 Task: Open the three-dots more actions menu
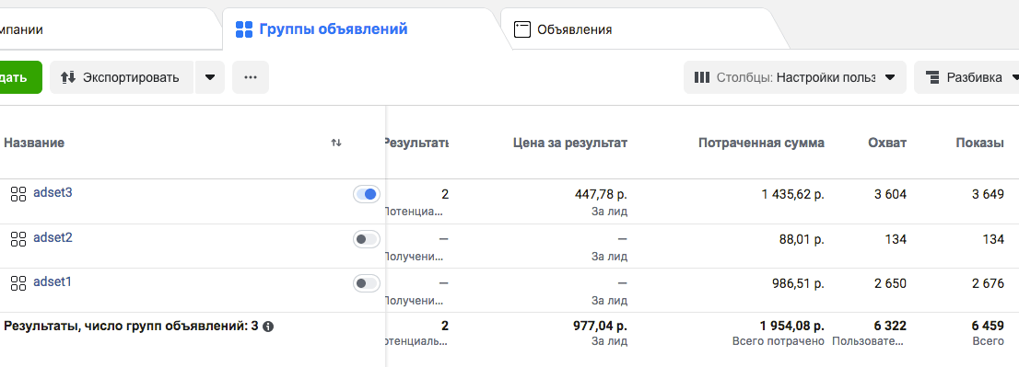(x=251, y=77)
